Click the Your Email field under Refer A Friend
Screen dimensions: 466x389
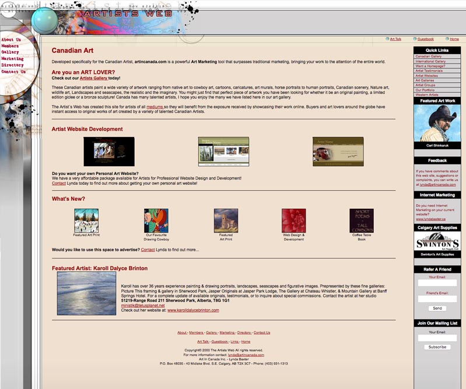pyautogui.click(x=437, y=283)
